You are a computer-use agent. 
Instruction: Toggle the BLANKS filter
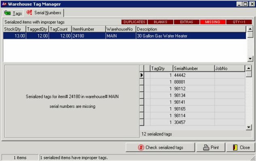[x=160, y=22]
